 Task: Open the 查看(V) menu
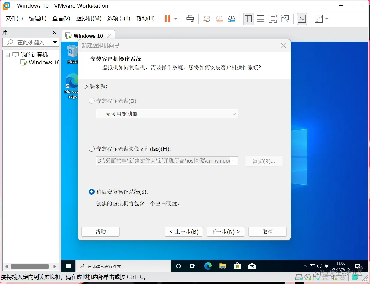[61, 19]
